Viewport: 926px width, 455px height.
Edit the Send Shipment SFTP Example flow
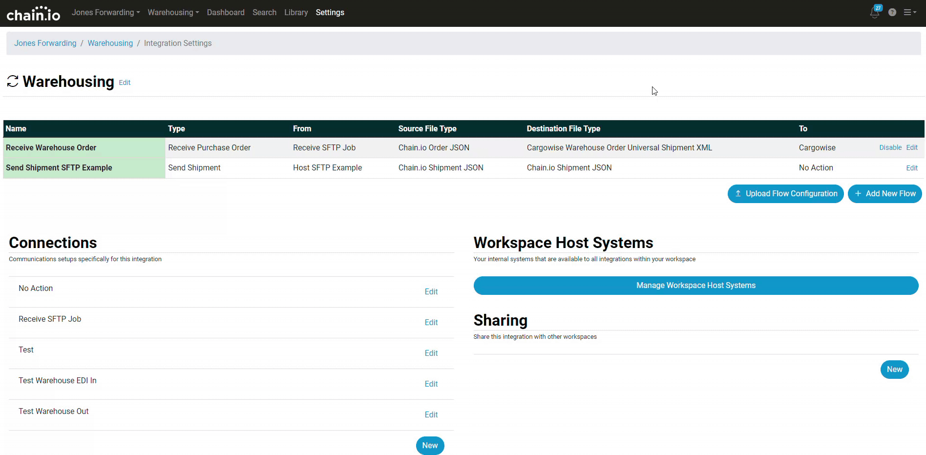tap(912, 168)
